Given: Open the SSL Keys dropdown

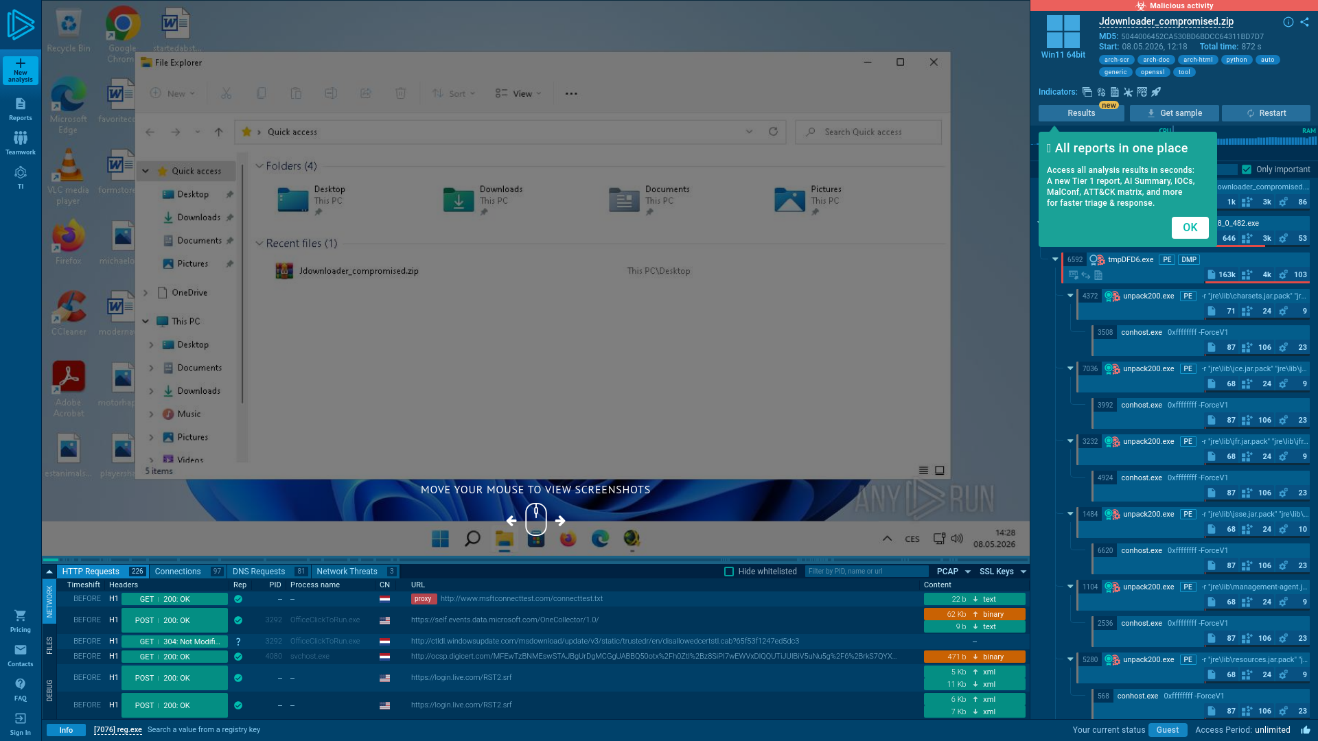Looking at the screenshot, I should pyautogui.click(x=1003, y=572).
